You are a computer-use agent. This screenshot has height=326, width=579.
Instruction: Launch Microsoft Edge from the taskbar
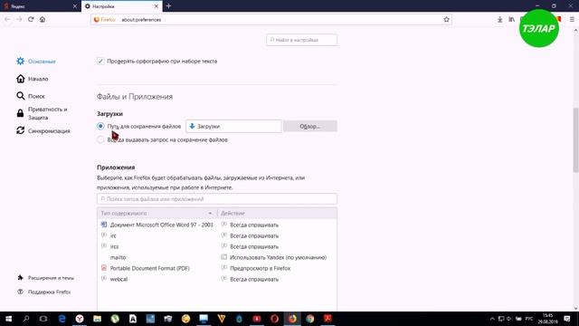pyautogui.click(x=62, y=319)
